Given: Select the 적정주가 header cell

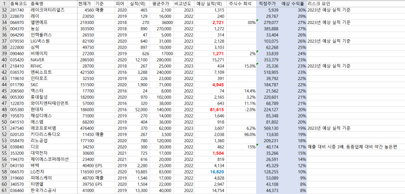Looking at the screenshot, I should [269, 4].
